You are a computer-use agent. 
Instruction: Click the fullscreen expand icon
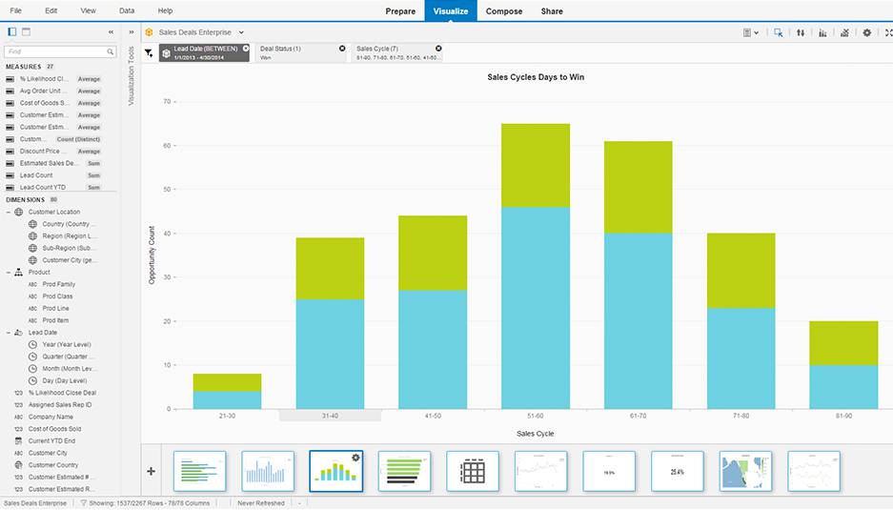pyautogui.click(x=887, y=32)
